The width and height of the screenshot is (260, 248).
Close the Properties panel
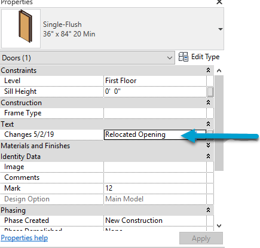click(x=219, y=2)
